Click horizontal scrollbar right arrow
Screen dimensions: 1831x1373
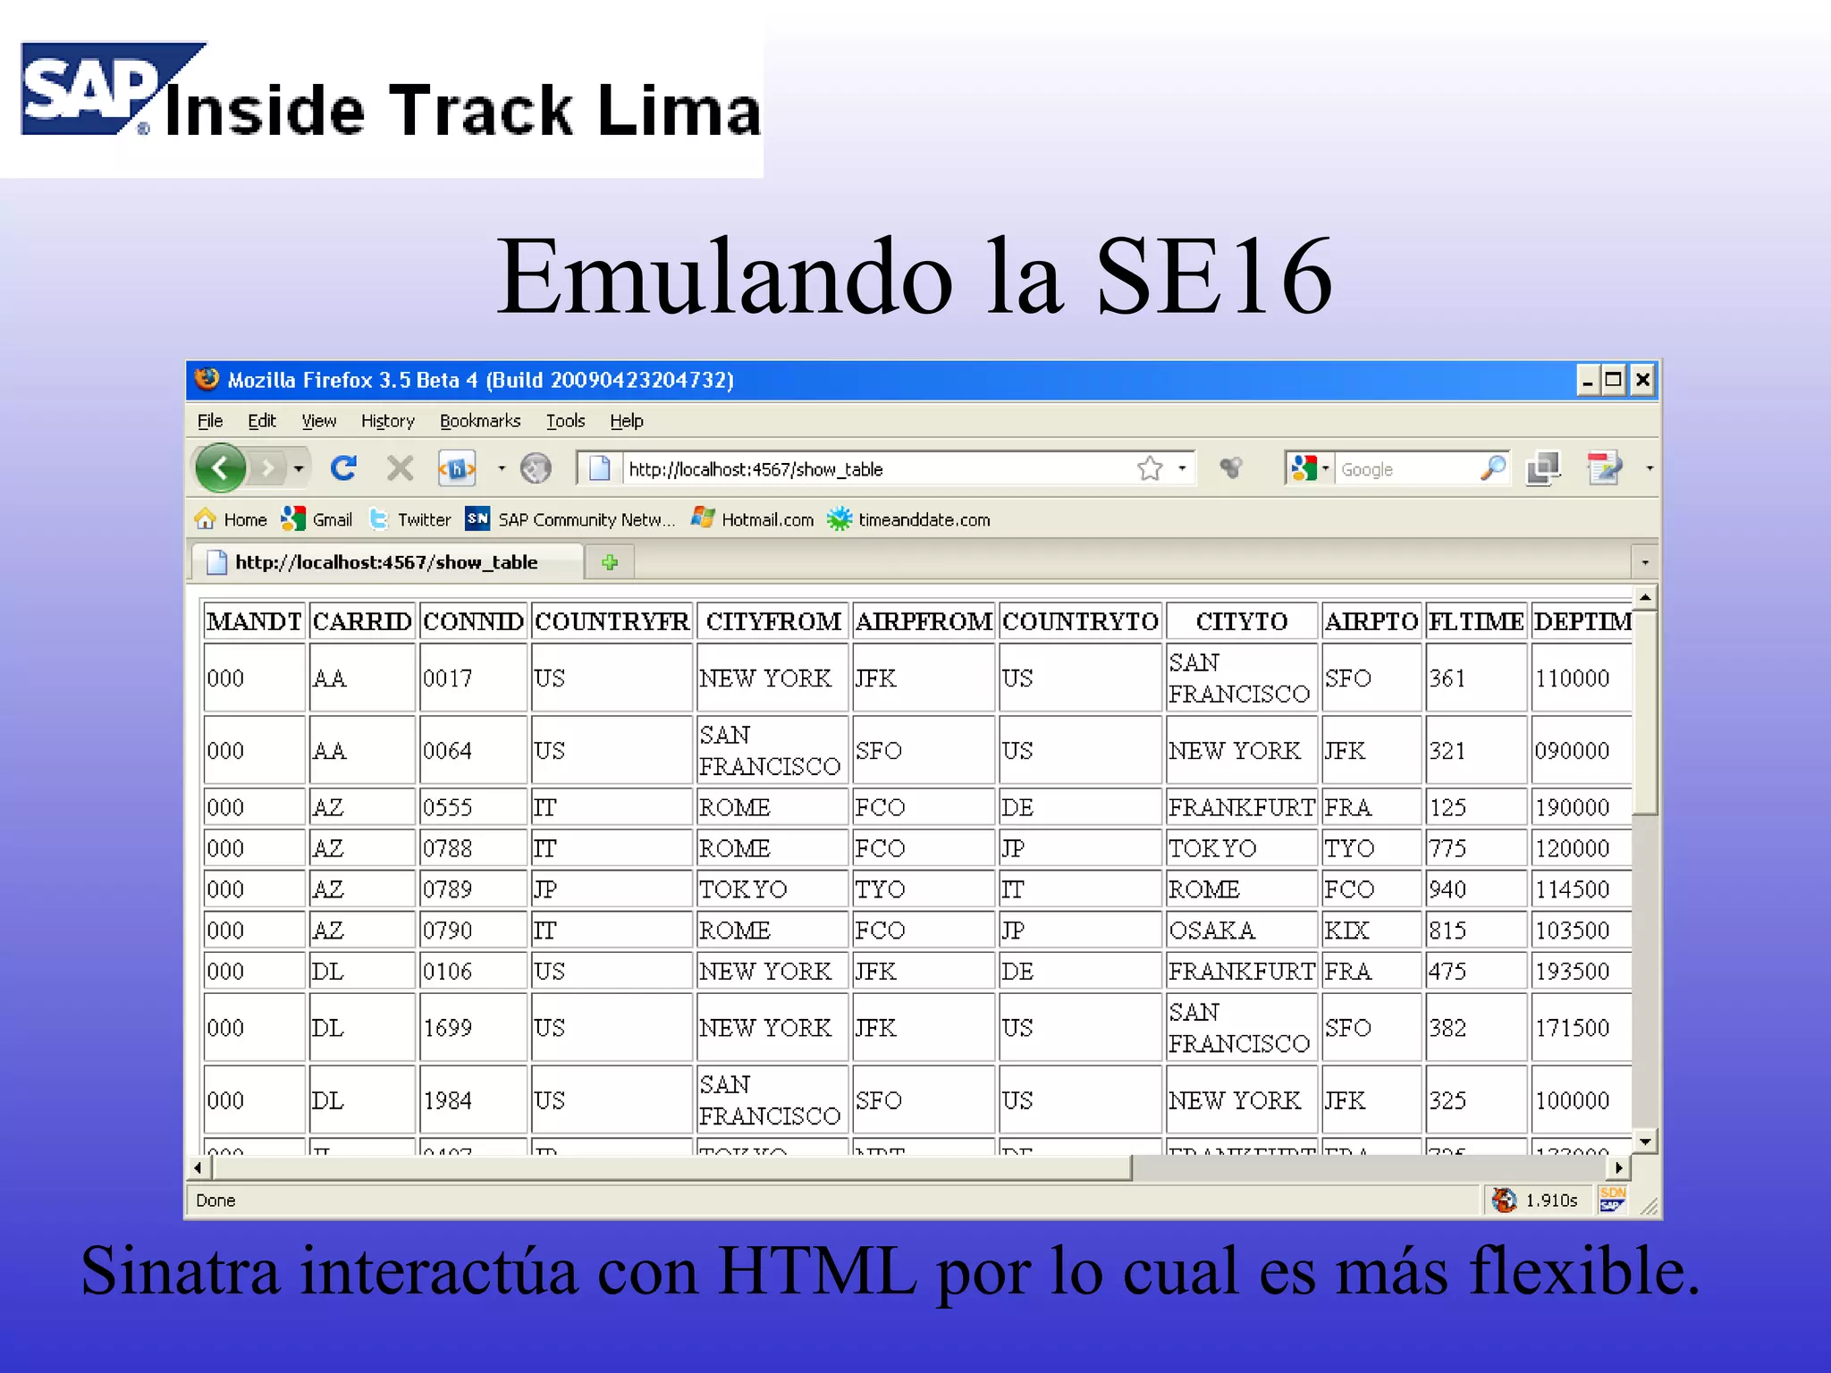click(x=1619, y=1167)
